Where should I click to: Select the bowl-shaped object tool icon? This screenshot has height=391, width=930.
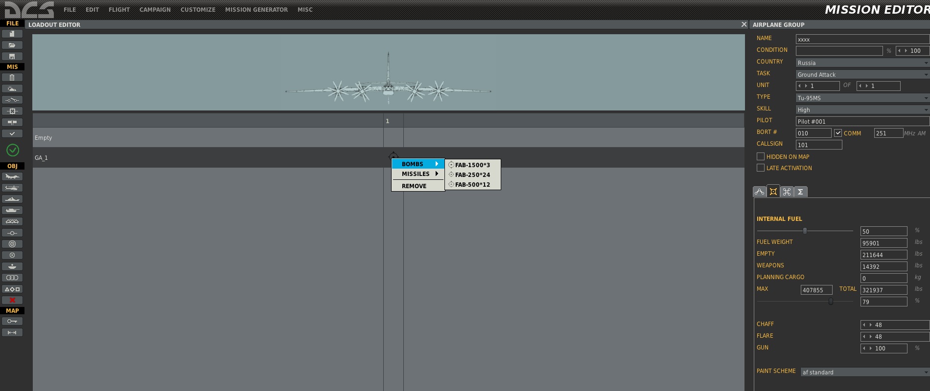click(x=12, y=266)
